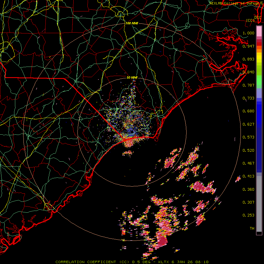The height and width of the screenshot is (264, 264).
Task: Click the [CC] unit label above the scale
Action: point(251,21)
